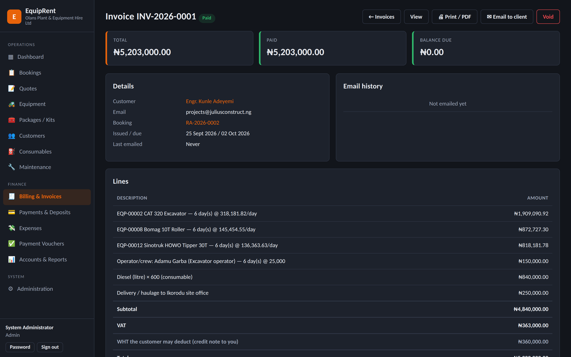The image size is (571, 357).
Task: Click the Maintenance wrench icon
Action: coord(11,167)
